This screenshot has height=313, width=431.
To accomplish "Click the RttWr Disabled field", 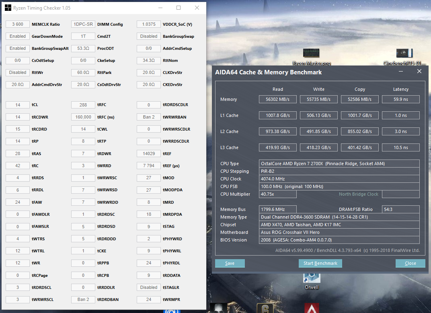I will pos(18,73).
